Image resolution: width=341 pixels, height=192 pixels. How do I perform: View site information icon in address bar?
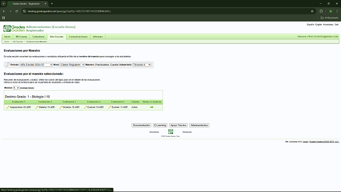pyautogui.click(x=25, y=11)
